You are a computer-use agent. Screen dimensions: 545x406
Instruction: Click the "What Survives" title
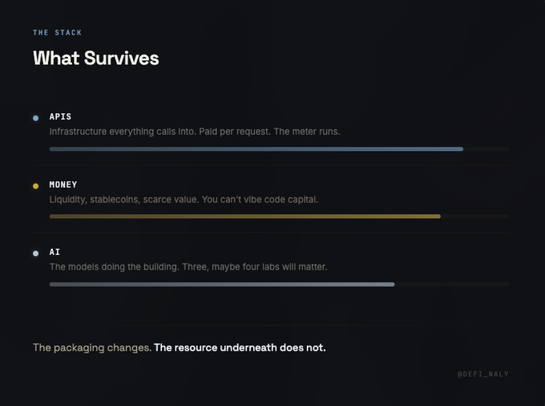[x=95, y=59]
